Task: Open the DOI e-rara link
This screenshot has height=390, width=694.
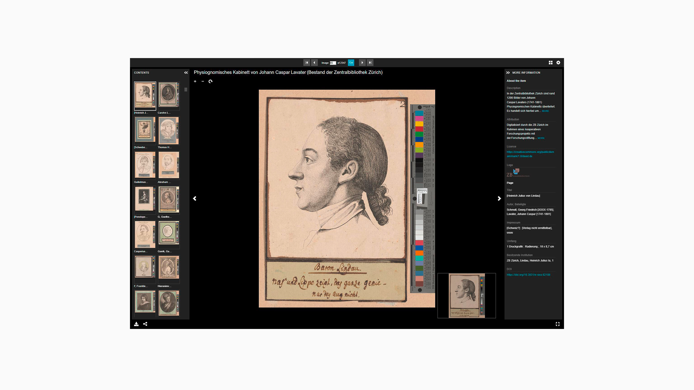Action: [528, 275]
